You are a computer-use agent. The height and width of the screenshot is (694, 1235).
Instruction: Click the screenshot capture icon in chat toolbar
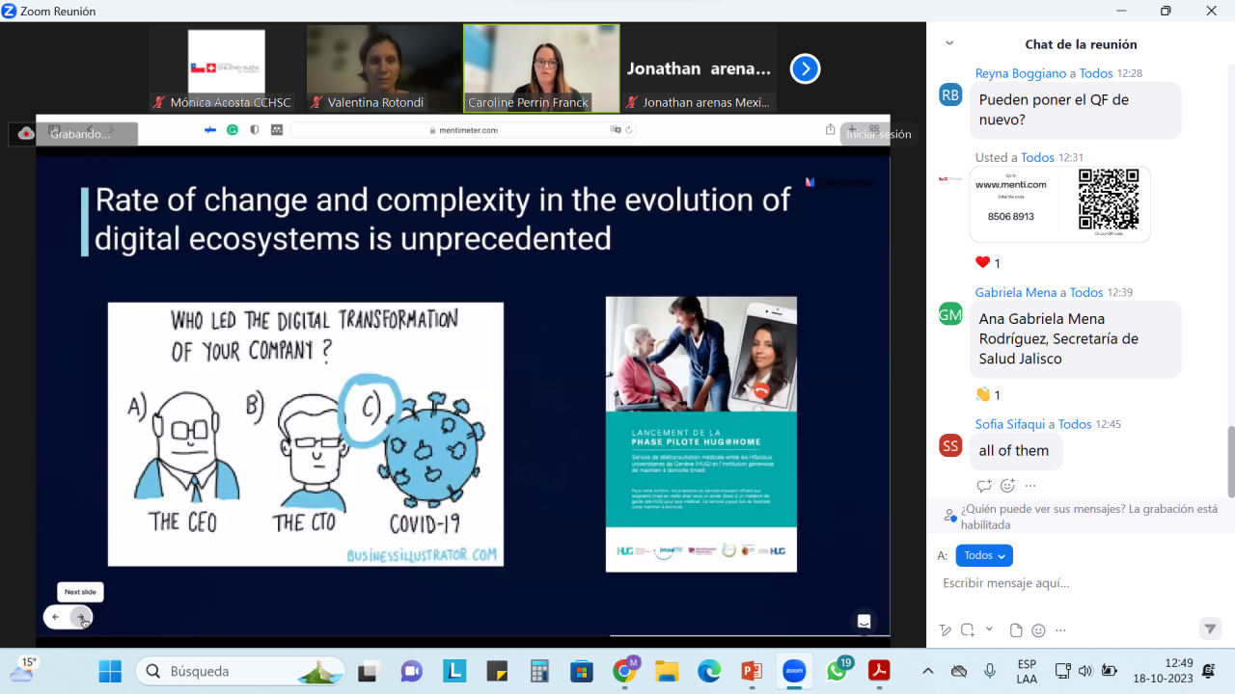[967, 630]
